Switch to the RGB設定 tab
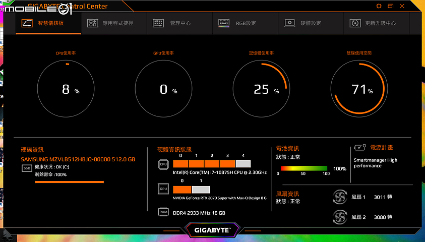The image size is (425, 242). pos(246,23)
